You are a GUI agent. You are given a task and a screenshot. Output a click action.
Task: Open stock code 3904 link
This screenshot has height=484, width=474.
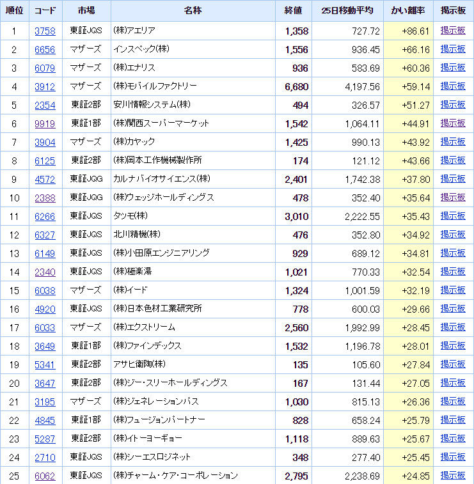(45, 143)
